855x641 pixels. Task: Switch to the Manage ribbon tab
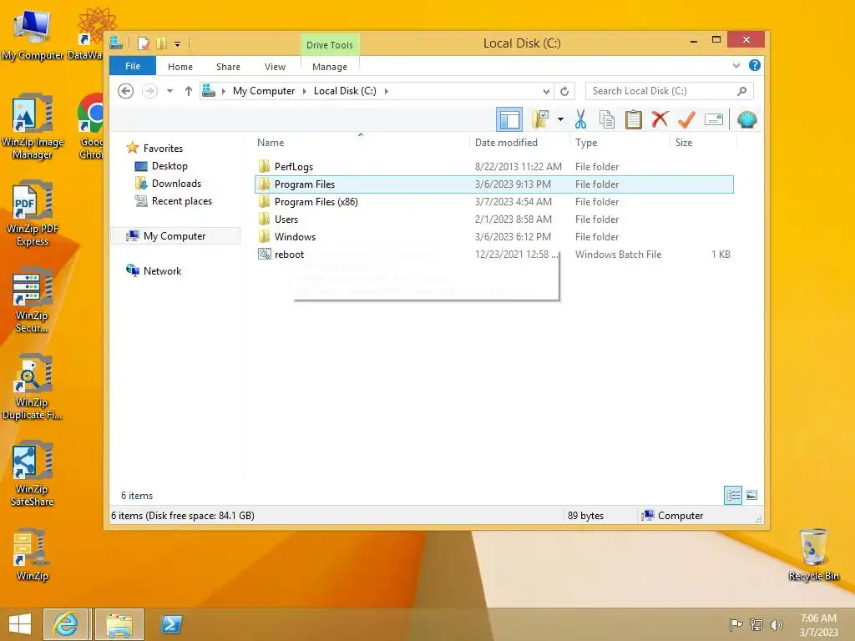pos(329,67)
